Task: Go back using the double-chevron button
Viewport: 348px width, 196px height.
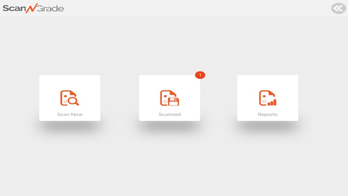Action: click(338, 8)
